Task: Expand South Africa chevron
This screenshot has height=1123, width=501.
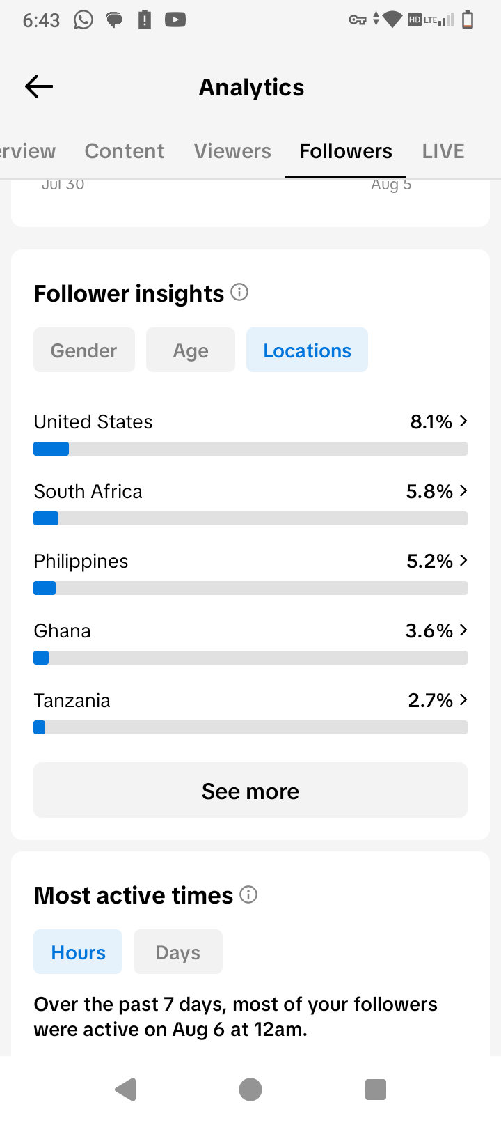Action: coord(463,490)
